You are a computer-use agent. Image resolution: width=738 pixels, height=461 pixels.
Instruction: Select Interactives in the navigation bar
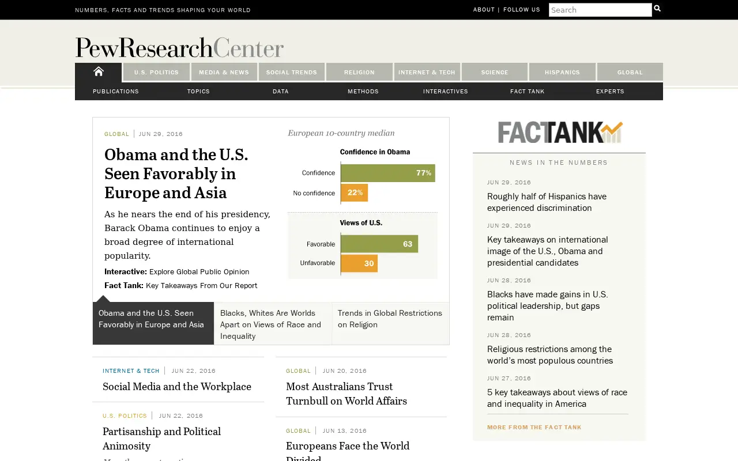tap(446, 91)
